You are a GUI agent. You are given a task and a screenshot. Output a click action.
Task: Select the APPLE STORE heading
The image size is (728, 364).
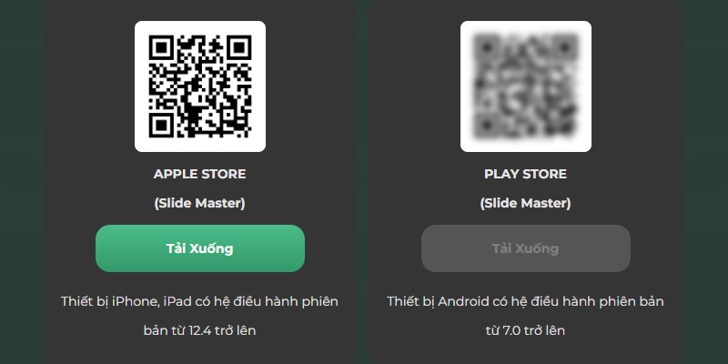click(199, 174)
